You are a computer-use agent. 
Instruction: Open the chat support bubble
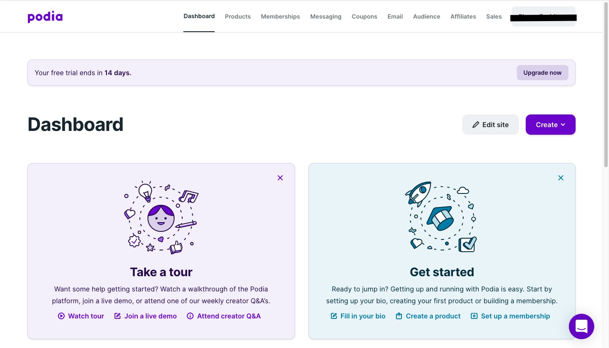[582, 326]
